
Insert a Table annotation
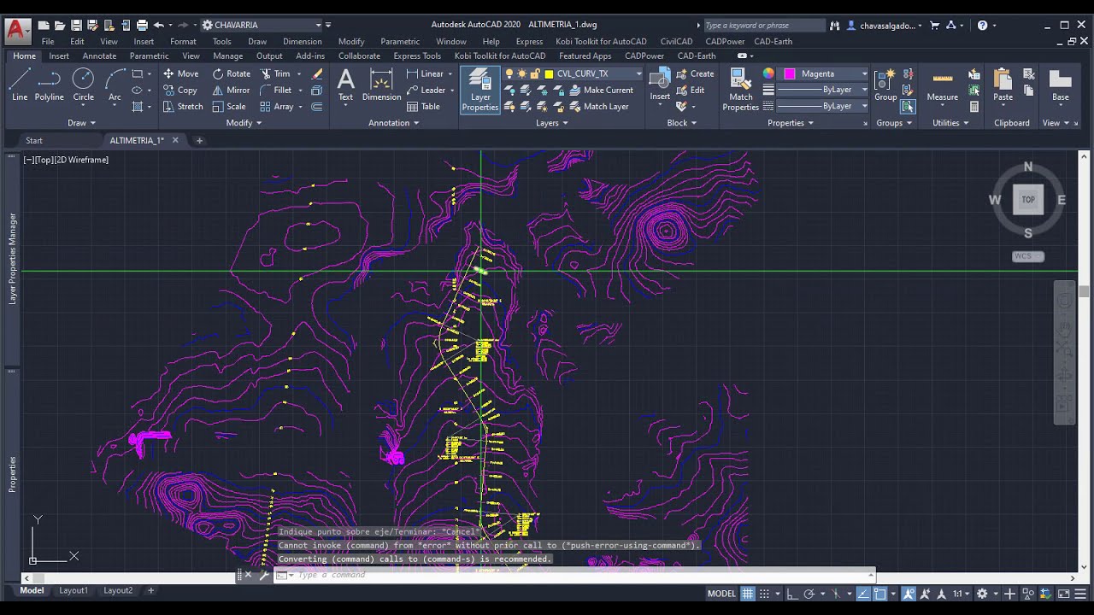point(423,107)
